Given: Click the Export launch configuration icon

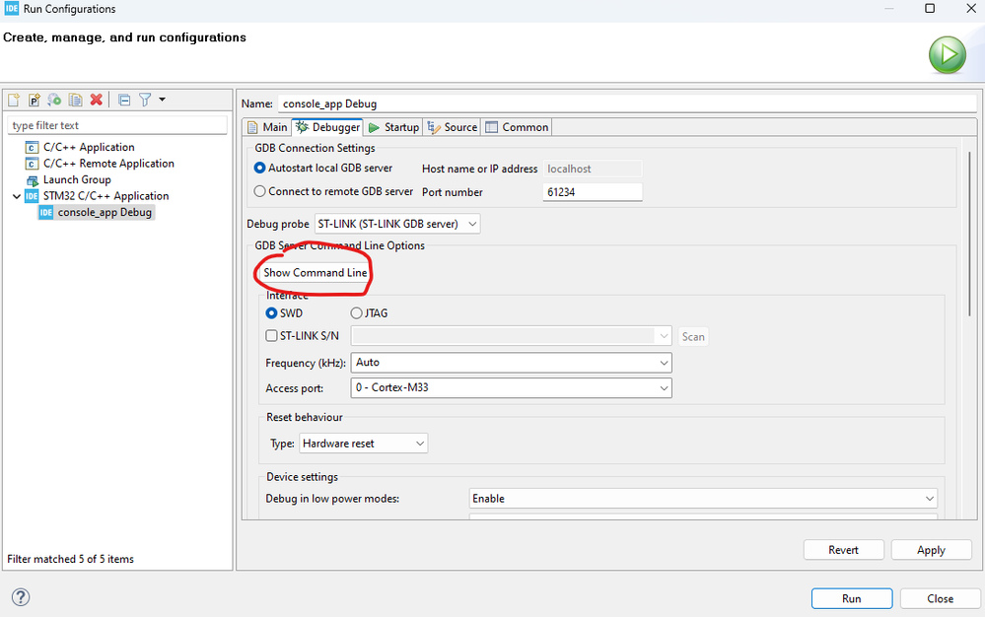Looking at the screenshot, I should coord(54,100).
